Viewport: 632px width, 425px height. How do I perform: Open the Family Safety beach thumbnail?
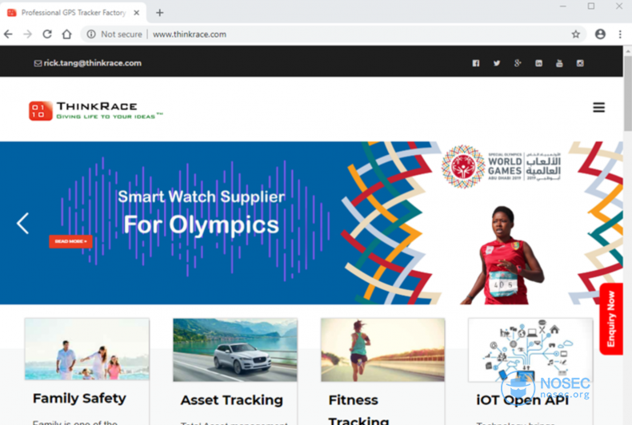pyautogui.click(x=87, y=349)
